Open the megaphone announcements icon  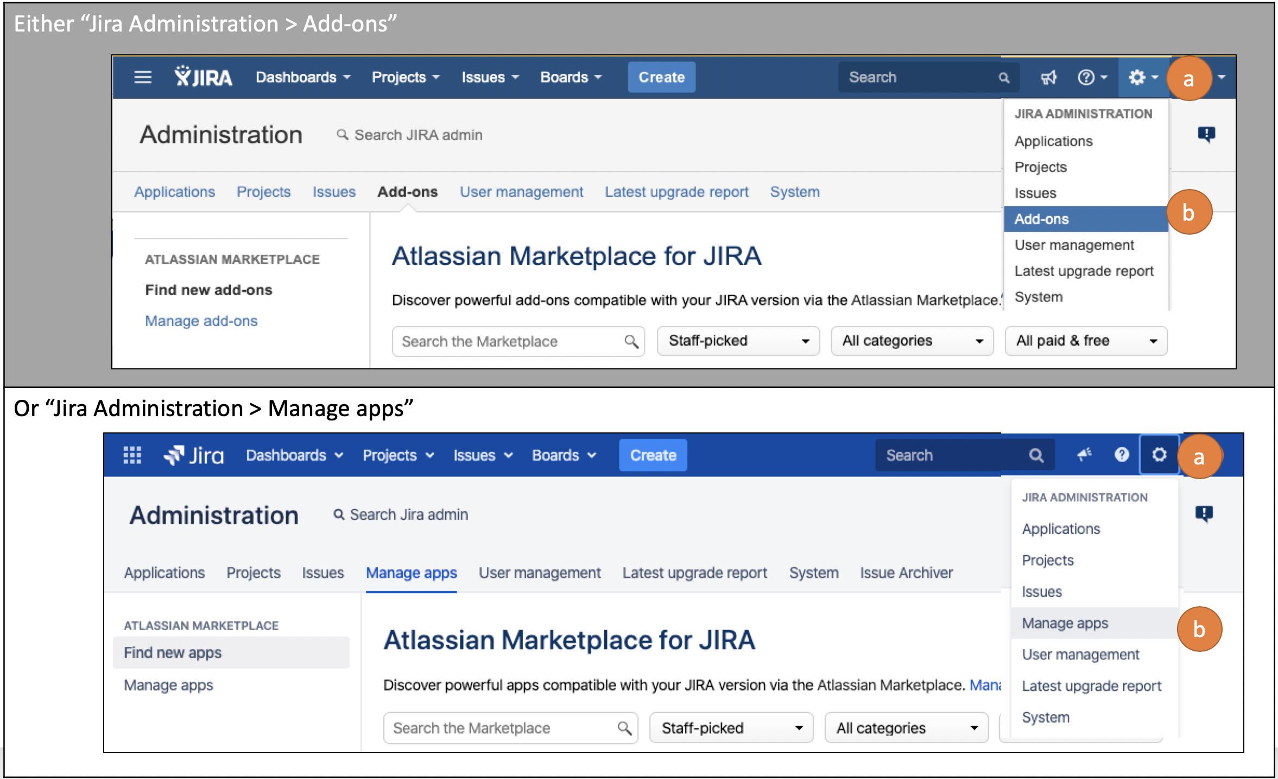1048,77
